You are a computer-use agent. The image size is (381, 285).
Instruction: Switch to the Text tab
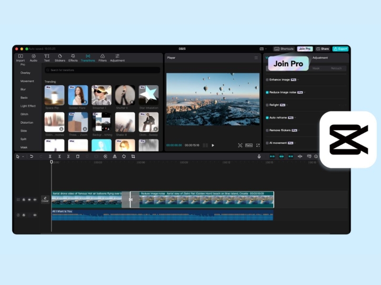(47, 58)
